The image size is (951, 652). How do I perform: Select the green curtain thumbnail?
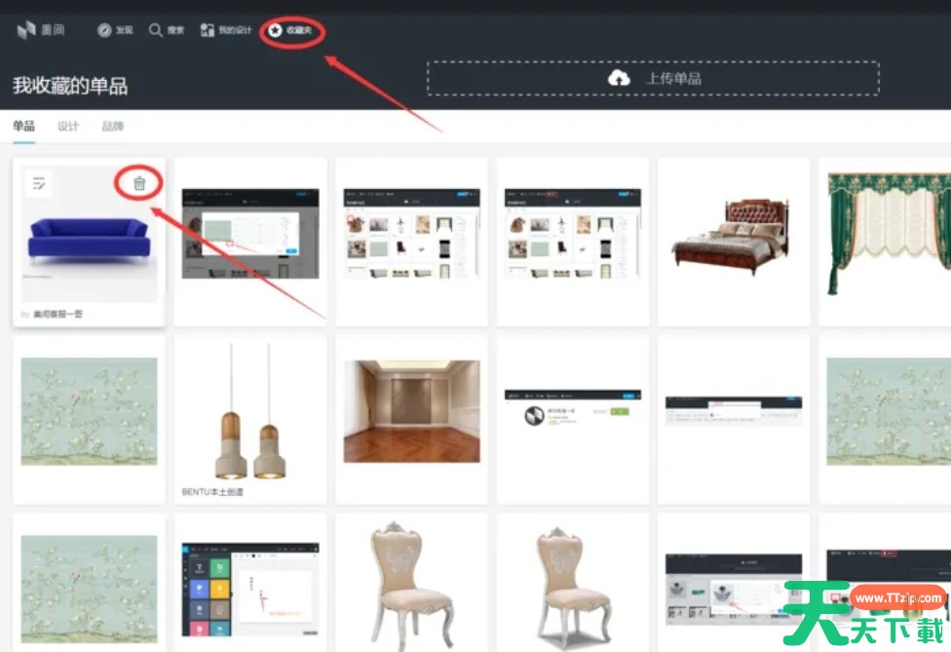tap(888, 232)
